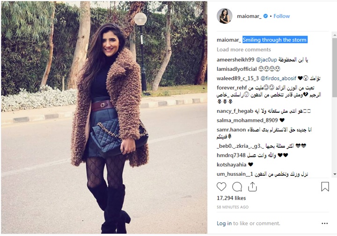Open the lamisadlyofficial commenter profile
Image resolution: width=337 pixels, height=236 pixels.
click(237, 69)
